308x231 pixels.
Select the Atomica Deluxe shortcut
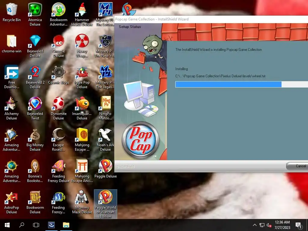pyautogui.click(x=35, y=14)
